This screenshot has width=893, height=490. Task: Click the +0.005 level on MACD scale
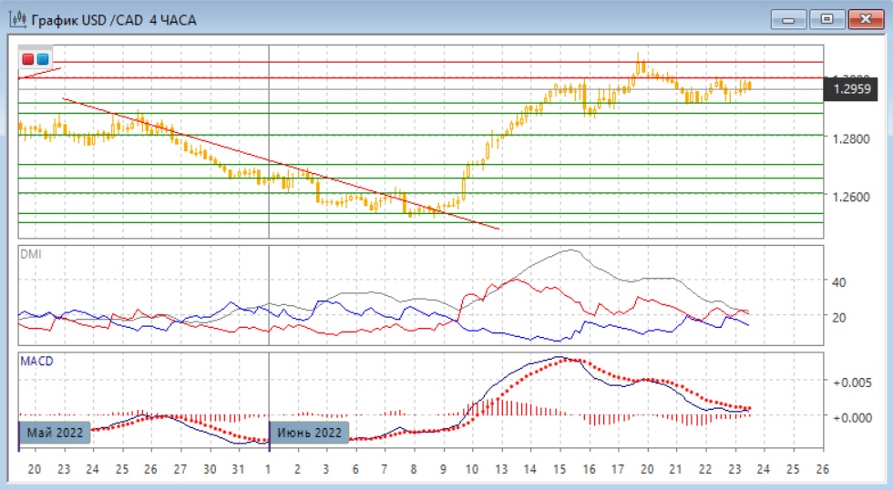(x=851, y=383)
